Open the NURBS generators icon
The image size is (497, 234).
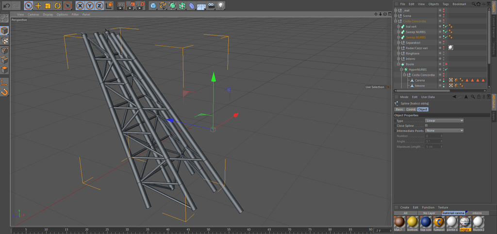tap(172, 5)
